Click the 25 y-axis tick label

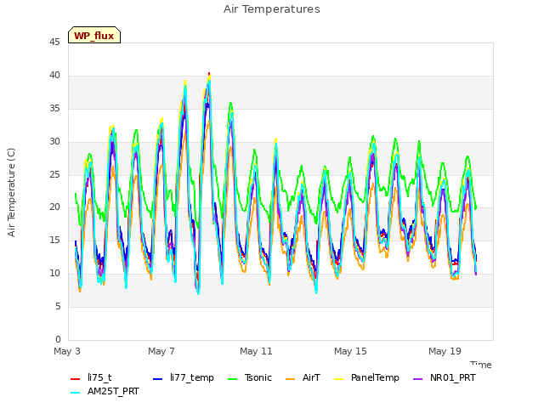point(54,174)
